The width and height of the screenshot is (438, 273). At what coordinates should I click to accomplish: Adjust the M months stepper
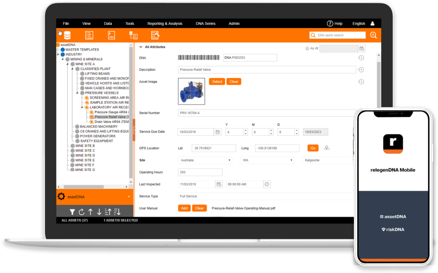271,132
